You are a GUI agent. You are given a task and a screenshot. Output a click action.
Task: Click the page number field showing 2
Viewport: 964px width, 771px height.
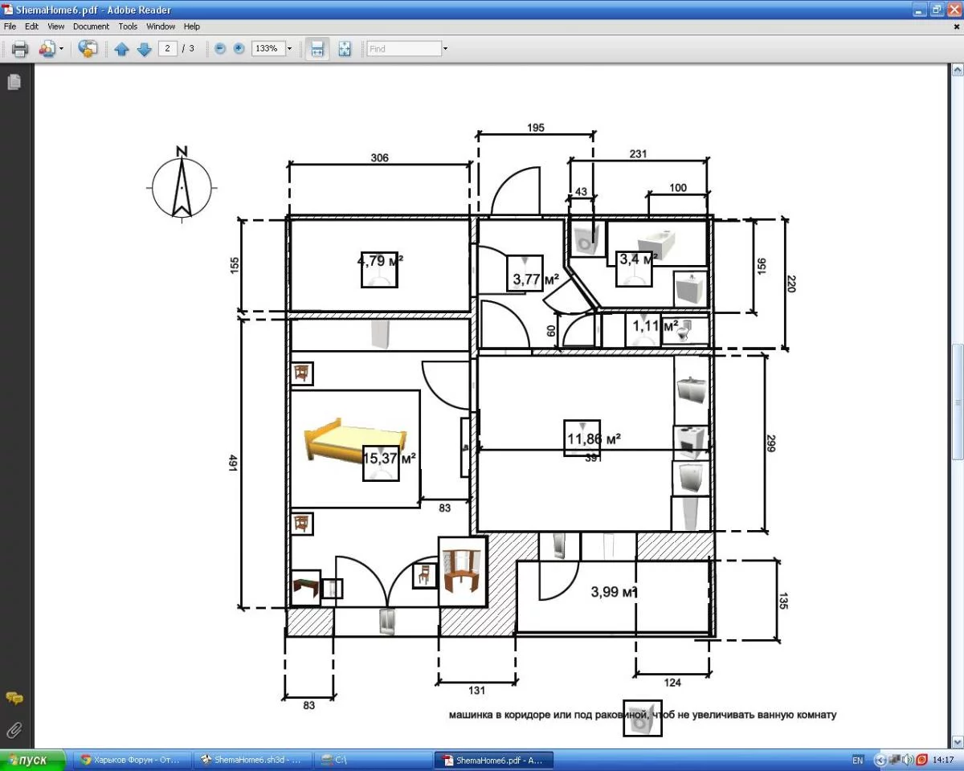coord(168,49)
